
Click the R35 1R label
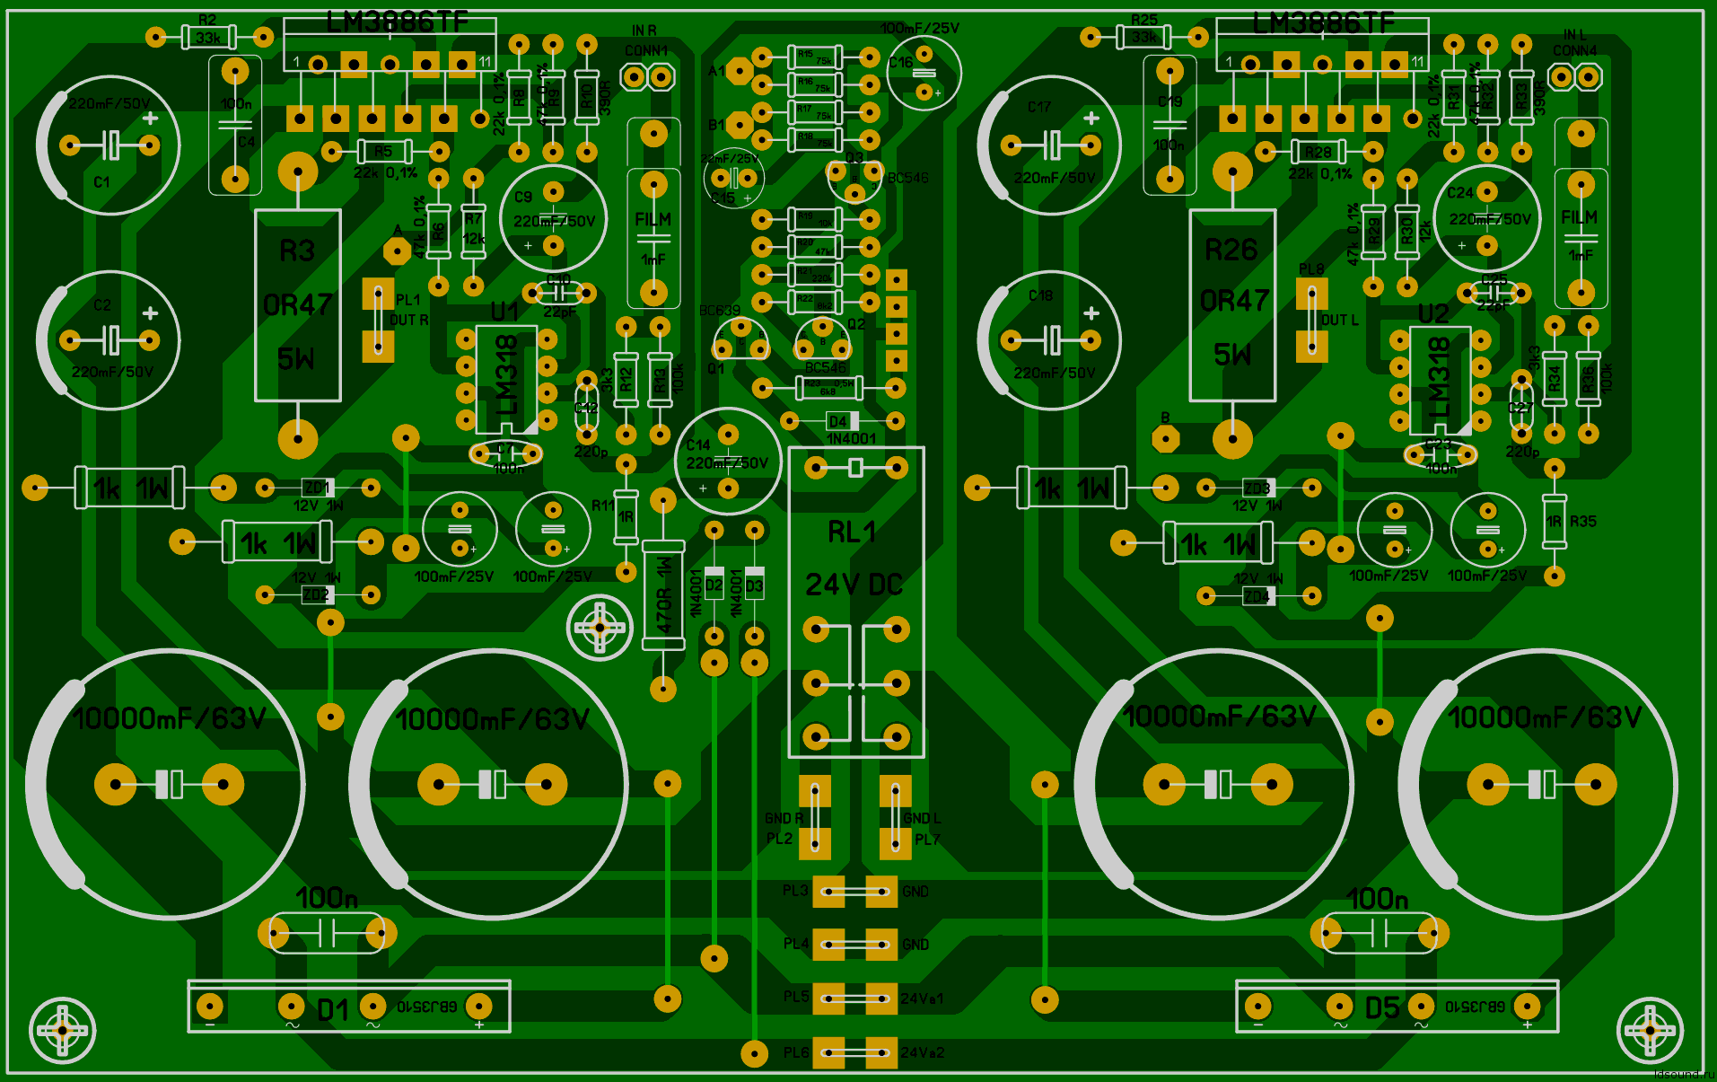tap(1582, 521)
